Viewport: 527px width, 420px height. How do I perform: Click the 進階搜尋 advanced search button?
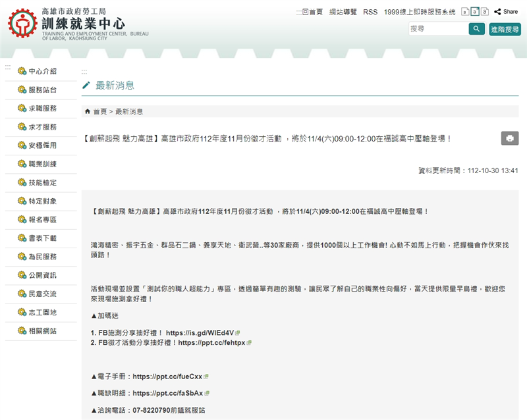[505, 29]
